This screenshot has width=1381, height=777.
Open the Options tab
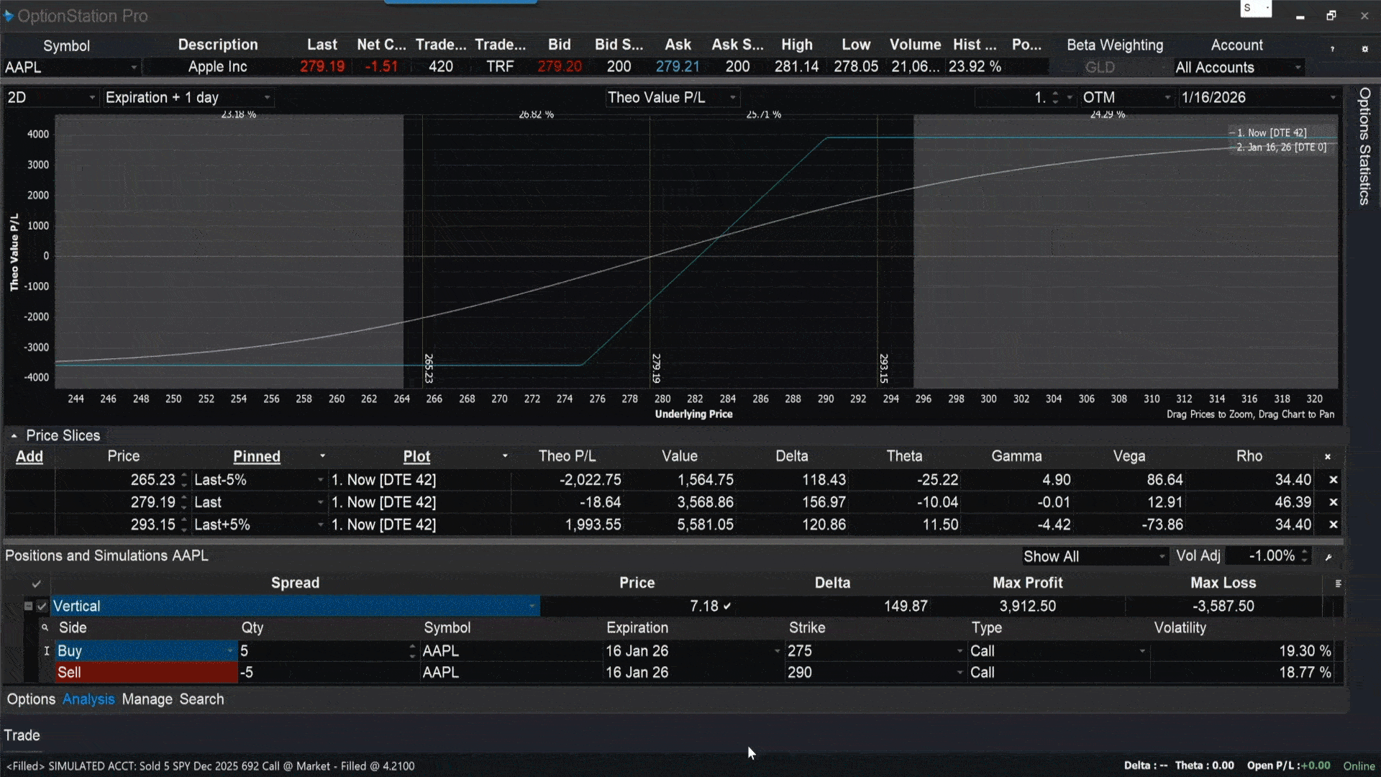(31, 699)
